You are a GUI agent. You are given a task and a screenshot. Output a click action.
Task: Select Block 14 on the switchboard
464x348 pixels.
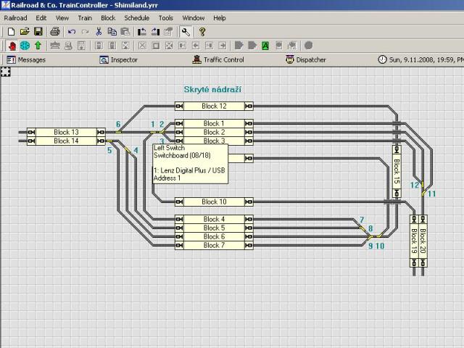click(66, 141)
